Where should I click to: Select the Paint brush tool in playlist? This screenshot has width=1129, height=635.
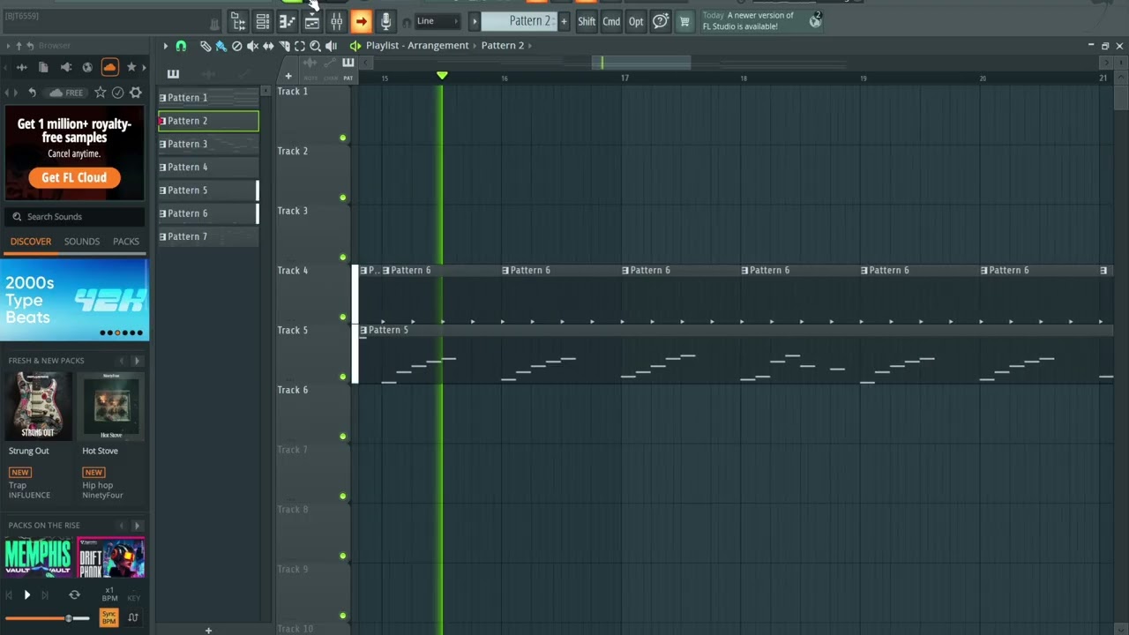(x=221, y=46)
